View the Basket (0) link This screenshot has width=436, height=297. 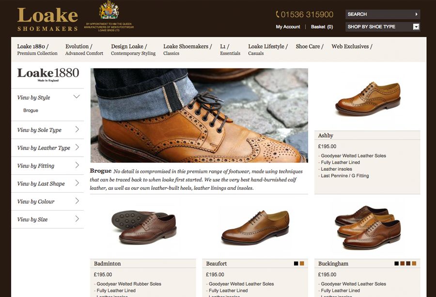coord(322,27)
